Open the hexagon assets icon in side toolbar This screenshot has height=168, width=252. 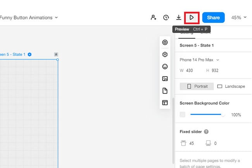pos(165,55)
